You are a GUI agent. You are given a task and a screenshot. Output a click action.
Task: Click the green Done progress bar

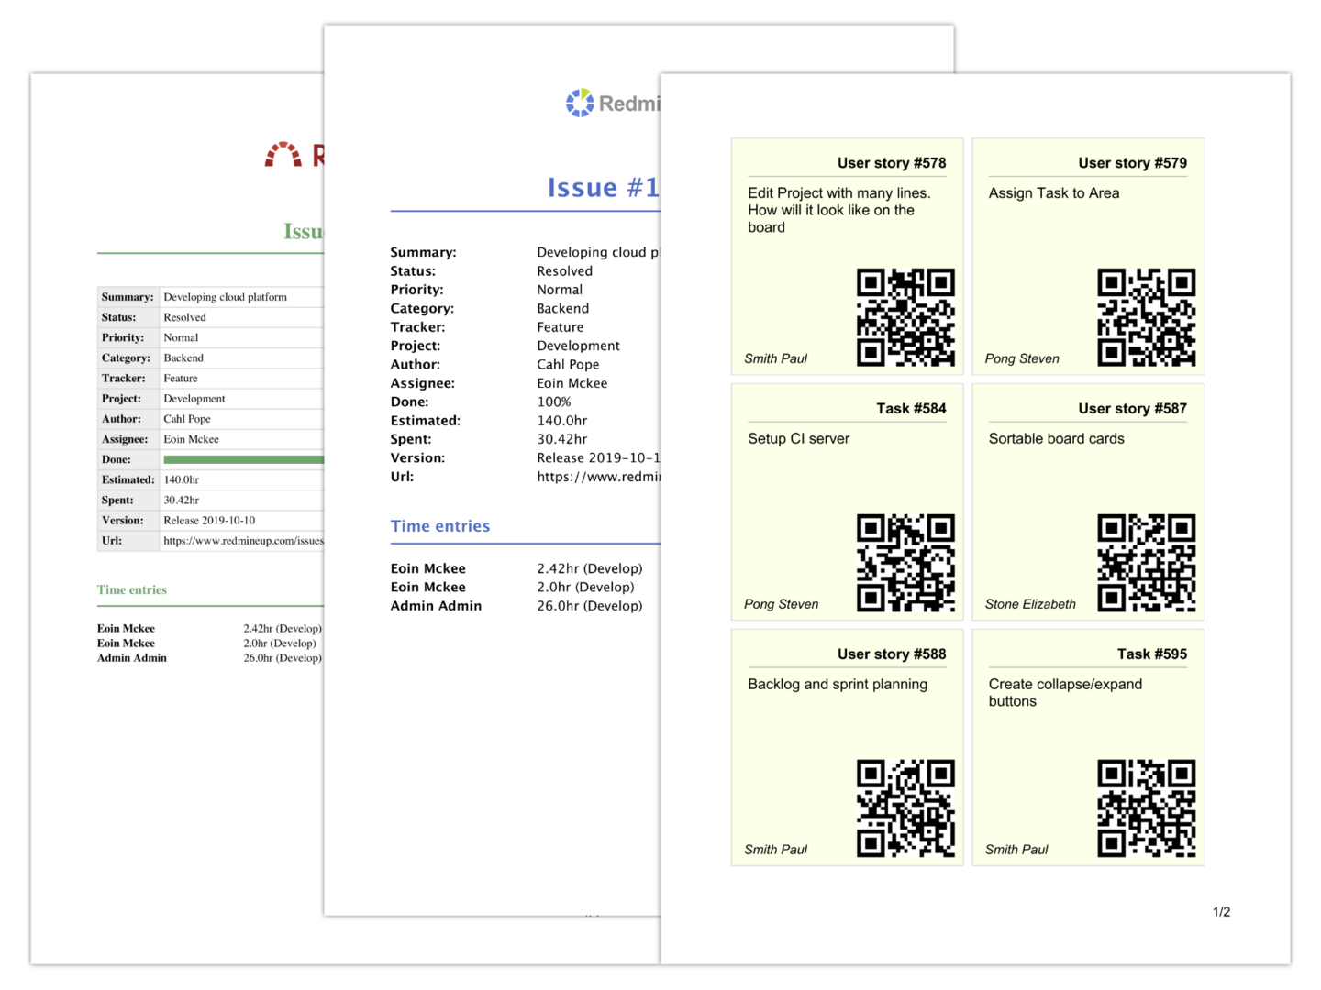click(x=243, y=459)
